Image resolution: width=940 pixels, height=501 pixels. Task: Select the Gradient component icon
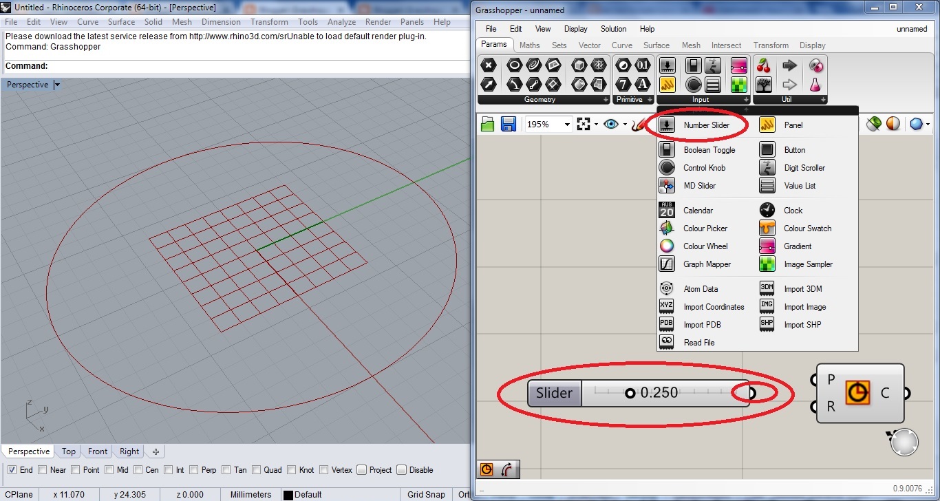point(767,246)
